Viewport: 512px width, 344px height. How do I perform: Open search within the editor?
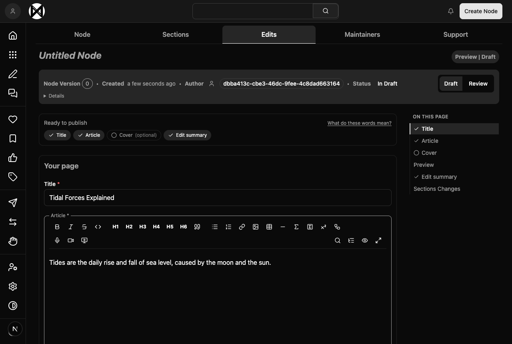[x=338, y=240]
